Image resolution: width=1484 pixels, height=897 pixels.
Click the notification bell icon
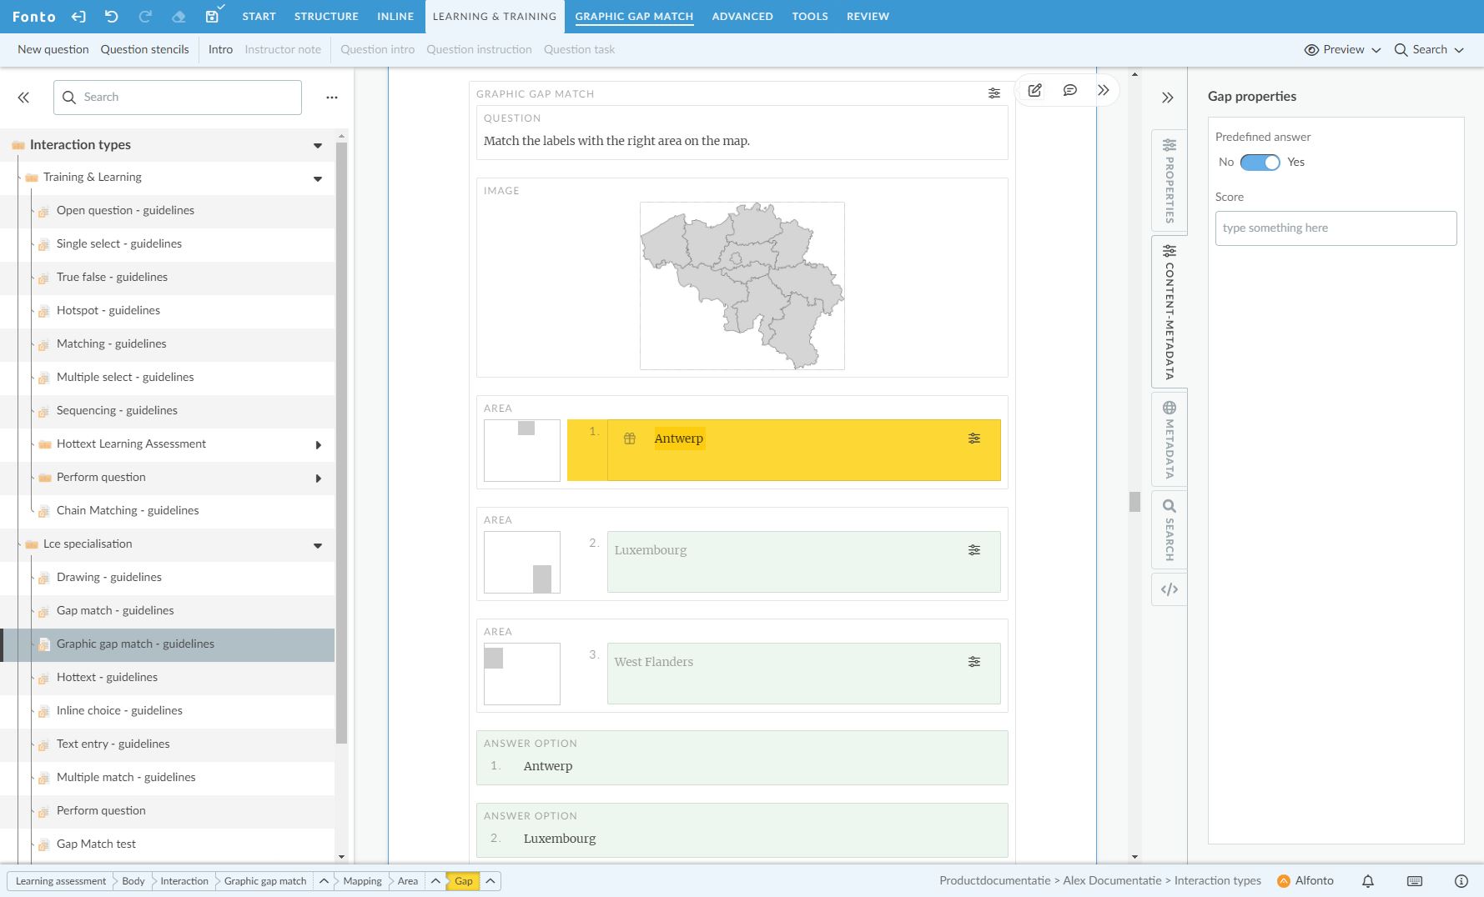tap(1368, 881)
